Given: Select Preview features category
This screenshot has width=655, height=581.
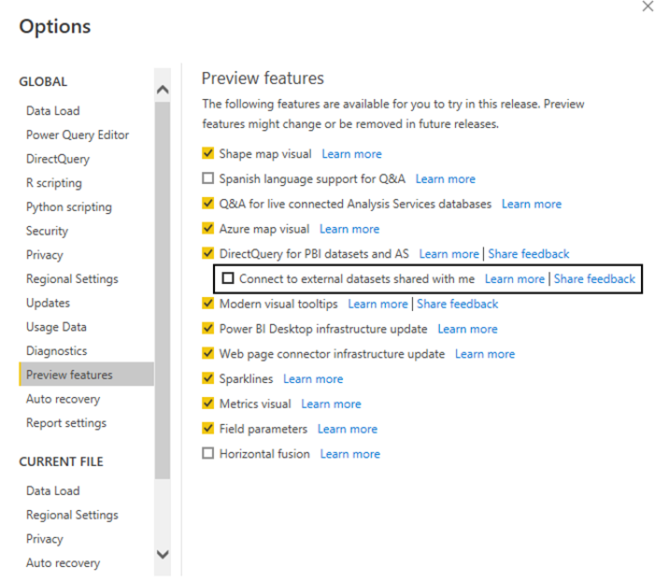Looking at the screenshot, I should point(87,375).
